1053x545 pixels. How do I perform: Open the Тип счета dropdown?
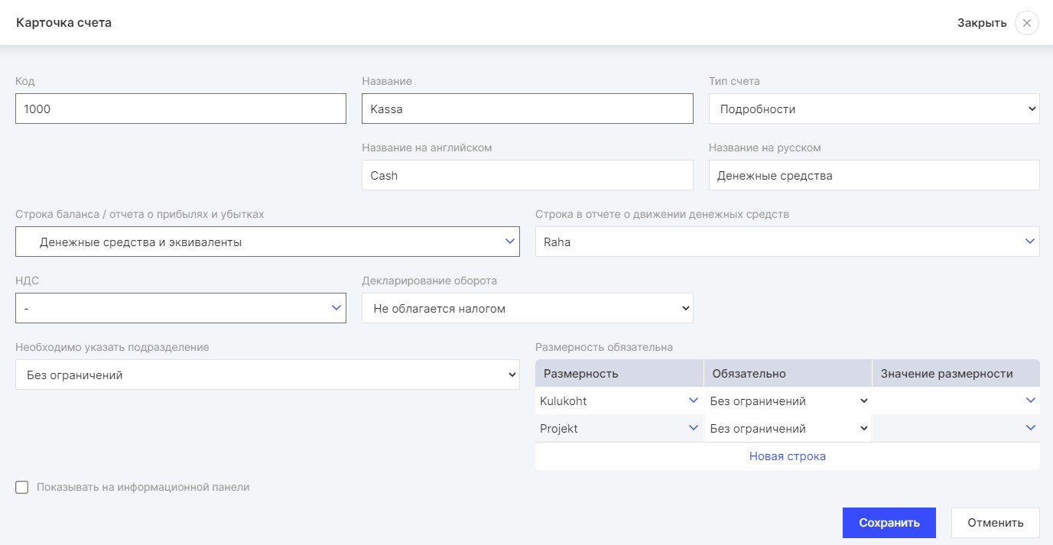pyautogui.click(x=873, y=109)
